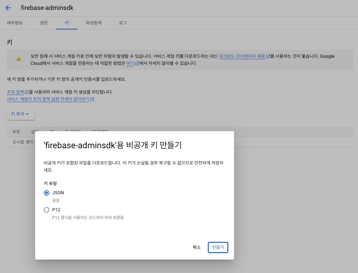Image resolution: width=358 pixels, height=273 pixels.
Task: Follow the 여기 link in the warning
Action: point(130,63)
